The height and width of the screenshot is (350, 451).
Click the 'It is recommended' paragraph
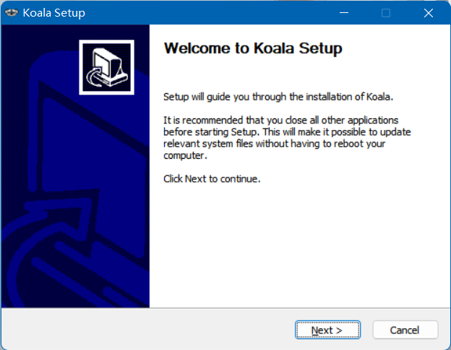287,138
